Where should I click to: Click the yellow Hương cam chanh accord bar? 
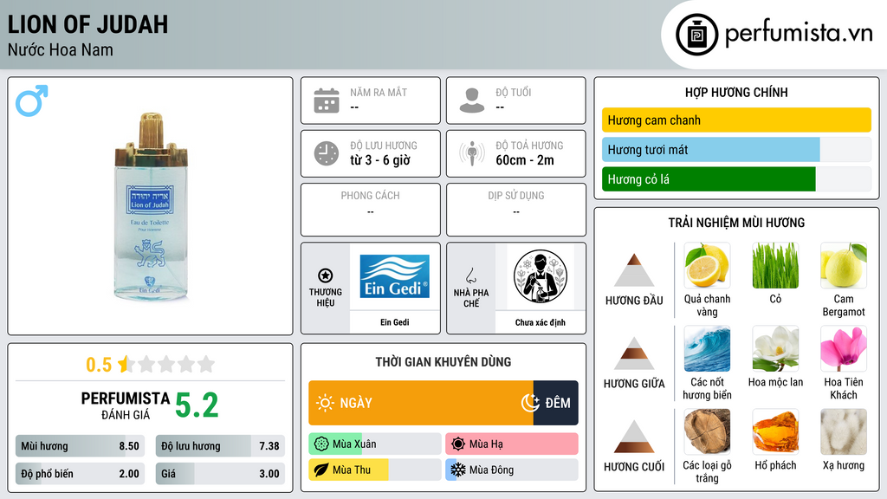(736, 120)
